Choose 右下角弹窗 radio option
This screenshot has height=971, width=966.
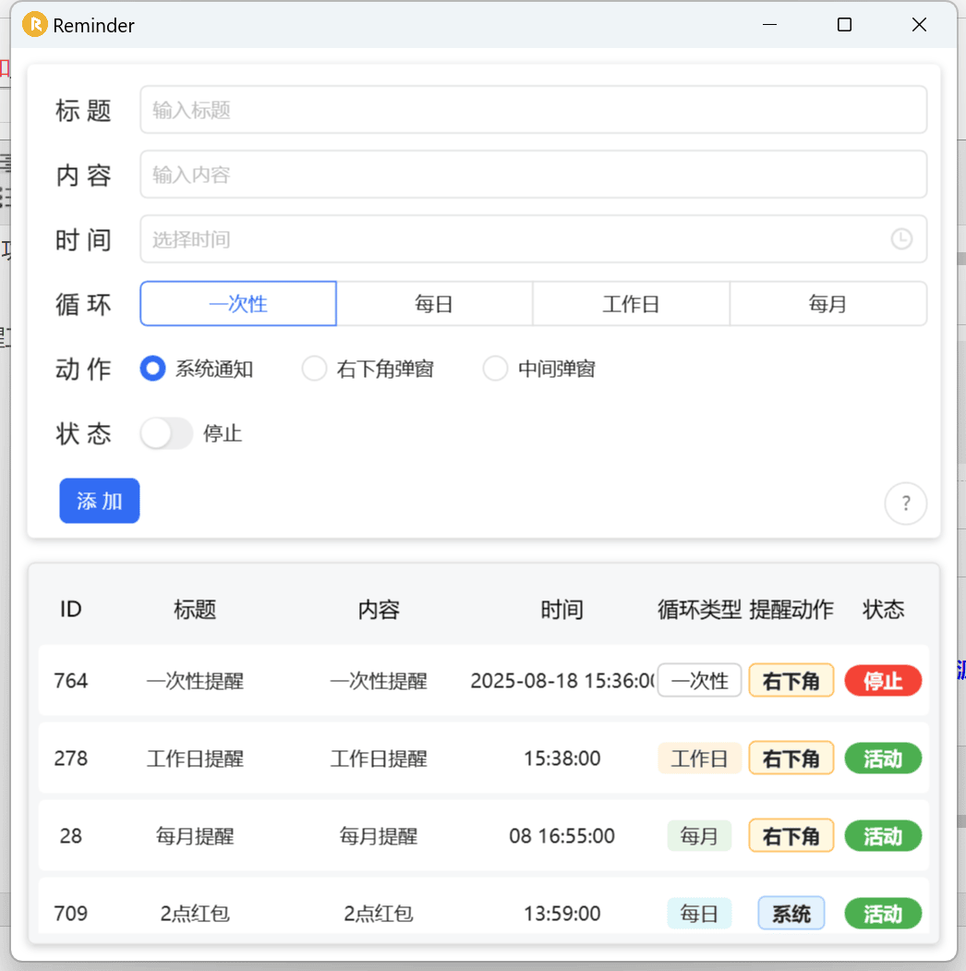[x=315, y=369]
